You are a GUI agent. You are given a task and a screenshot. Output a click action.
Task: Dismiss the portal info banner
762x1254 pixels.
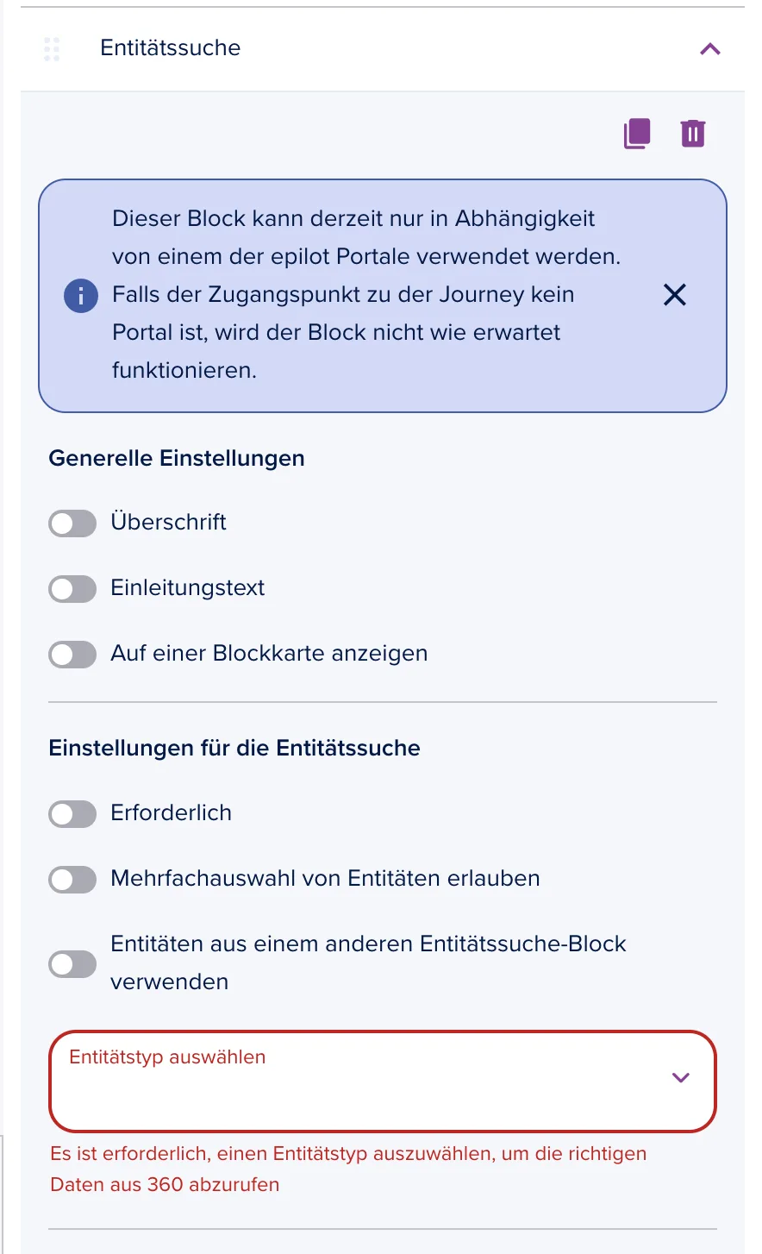tap(675, 295)
